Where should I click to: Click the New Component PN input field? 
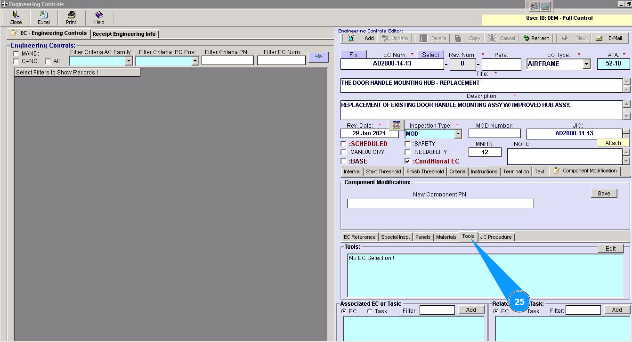[x=440, y=204]
